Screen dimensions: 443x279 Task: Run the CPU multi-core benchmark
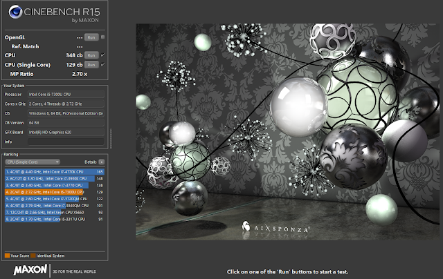[x=91, y=55]
